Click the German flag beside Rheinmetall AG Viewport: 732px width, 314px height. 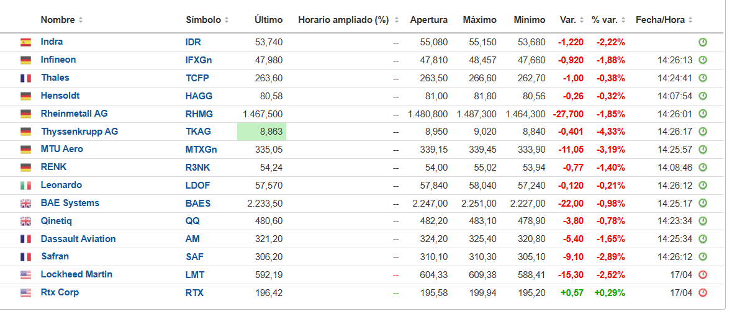tap(25, 114)
